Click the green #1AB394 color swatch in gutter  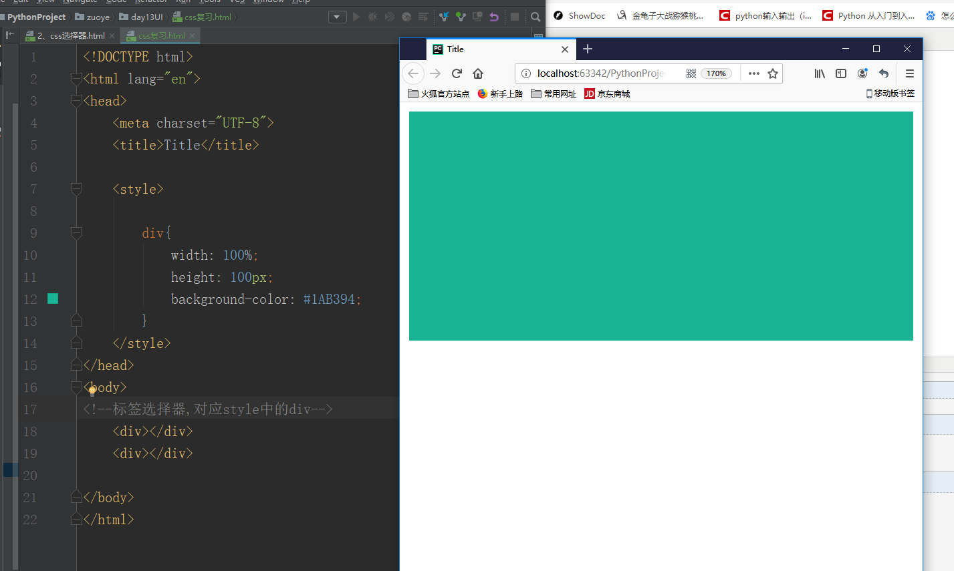pos(53,299)
